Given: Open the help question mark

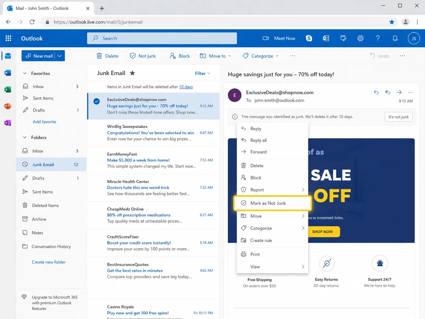Looking at the screenshot, I should pos(378,38).
